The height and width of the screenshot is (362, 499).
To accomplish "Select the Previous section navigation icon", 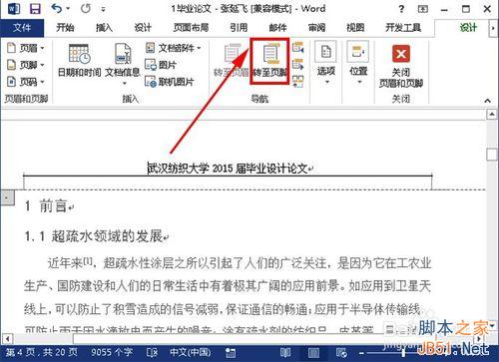I will pyautogui.click(x=298, y=48).
